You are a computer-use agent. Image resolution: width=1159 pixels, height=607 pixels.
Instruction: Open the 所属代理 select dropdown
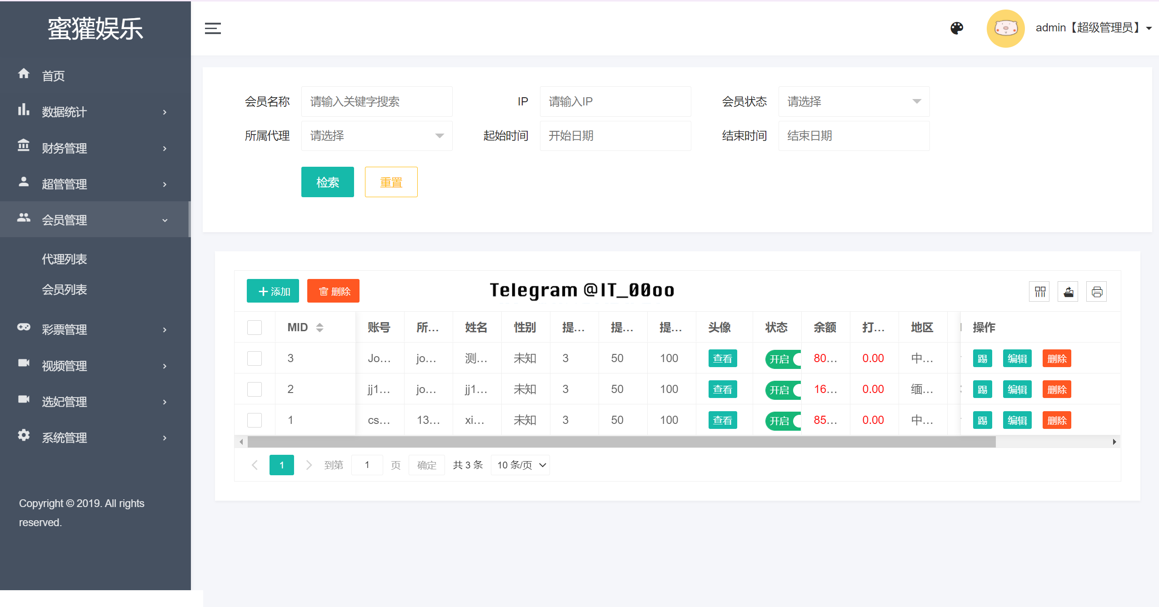click(x=377, y=135)
